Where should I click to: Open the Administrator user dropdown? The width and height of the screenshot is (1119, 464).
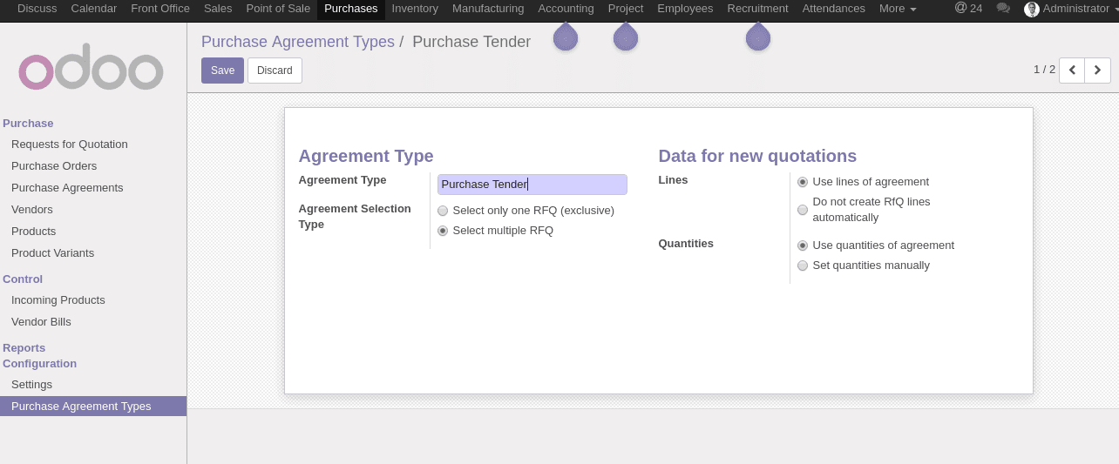[1070, 9]
